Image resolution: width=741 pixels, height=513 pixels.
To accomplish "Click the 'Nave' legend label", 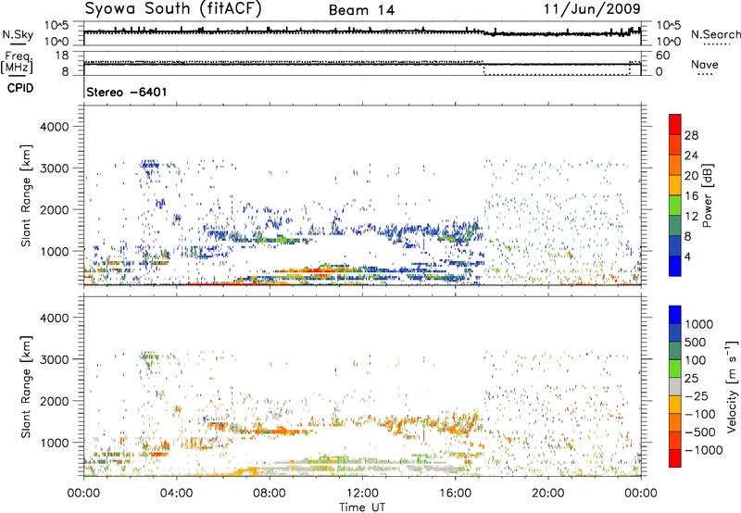I will pos(705,64).
